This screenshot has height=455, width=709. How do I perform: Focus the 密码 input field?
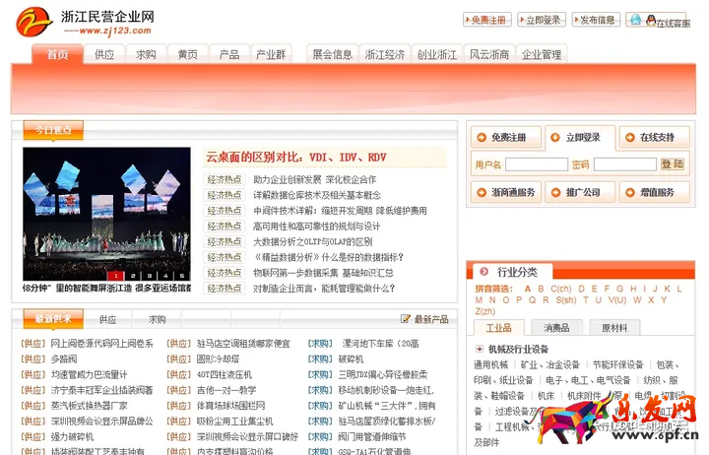pyautogui.click(x=625, y=164)
